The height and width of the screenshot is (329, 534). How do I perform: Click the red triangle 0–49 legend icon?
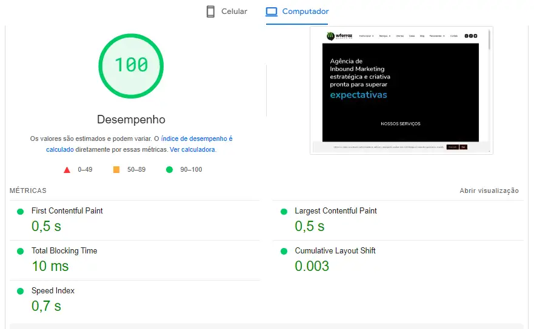pos(67,170)
